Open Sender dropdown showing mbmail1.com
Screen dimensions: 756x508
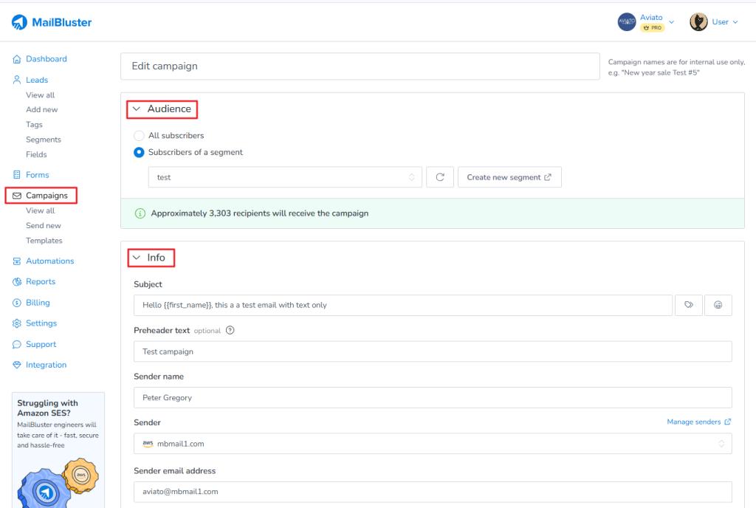click(433, 444)
